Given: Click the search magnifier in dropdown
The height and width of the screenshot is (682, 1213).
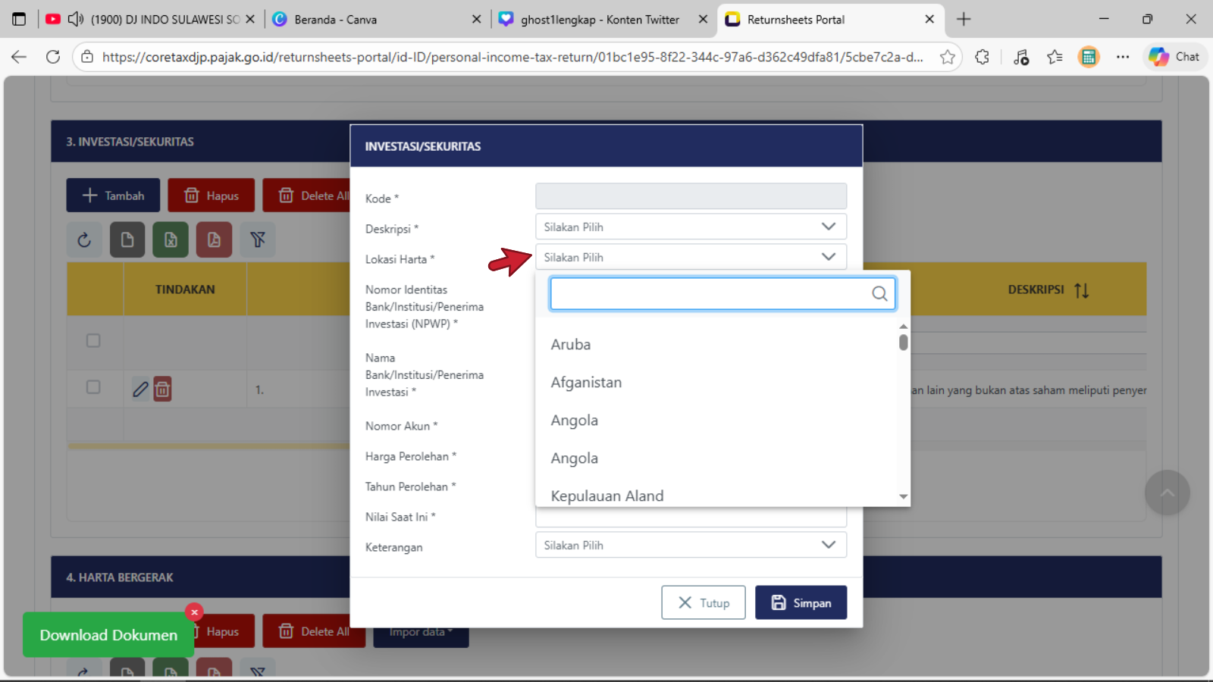Looking at the screenshot, I should [x=879, y=294].
